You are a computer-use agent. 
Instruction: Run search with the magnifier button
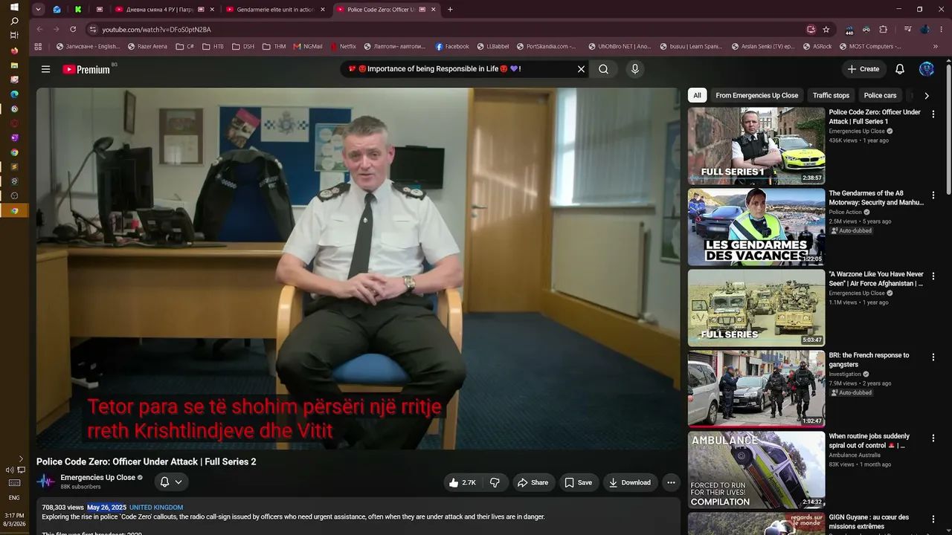click(603, 69)
